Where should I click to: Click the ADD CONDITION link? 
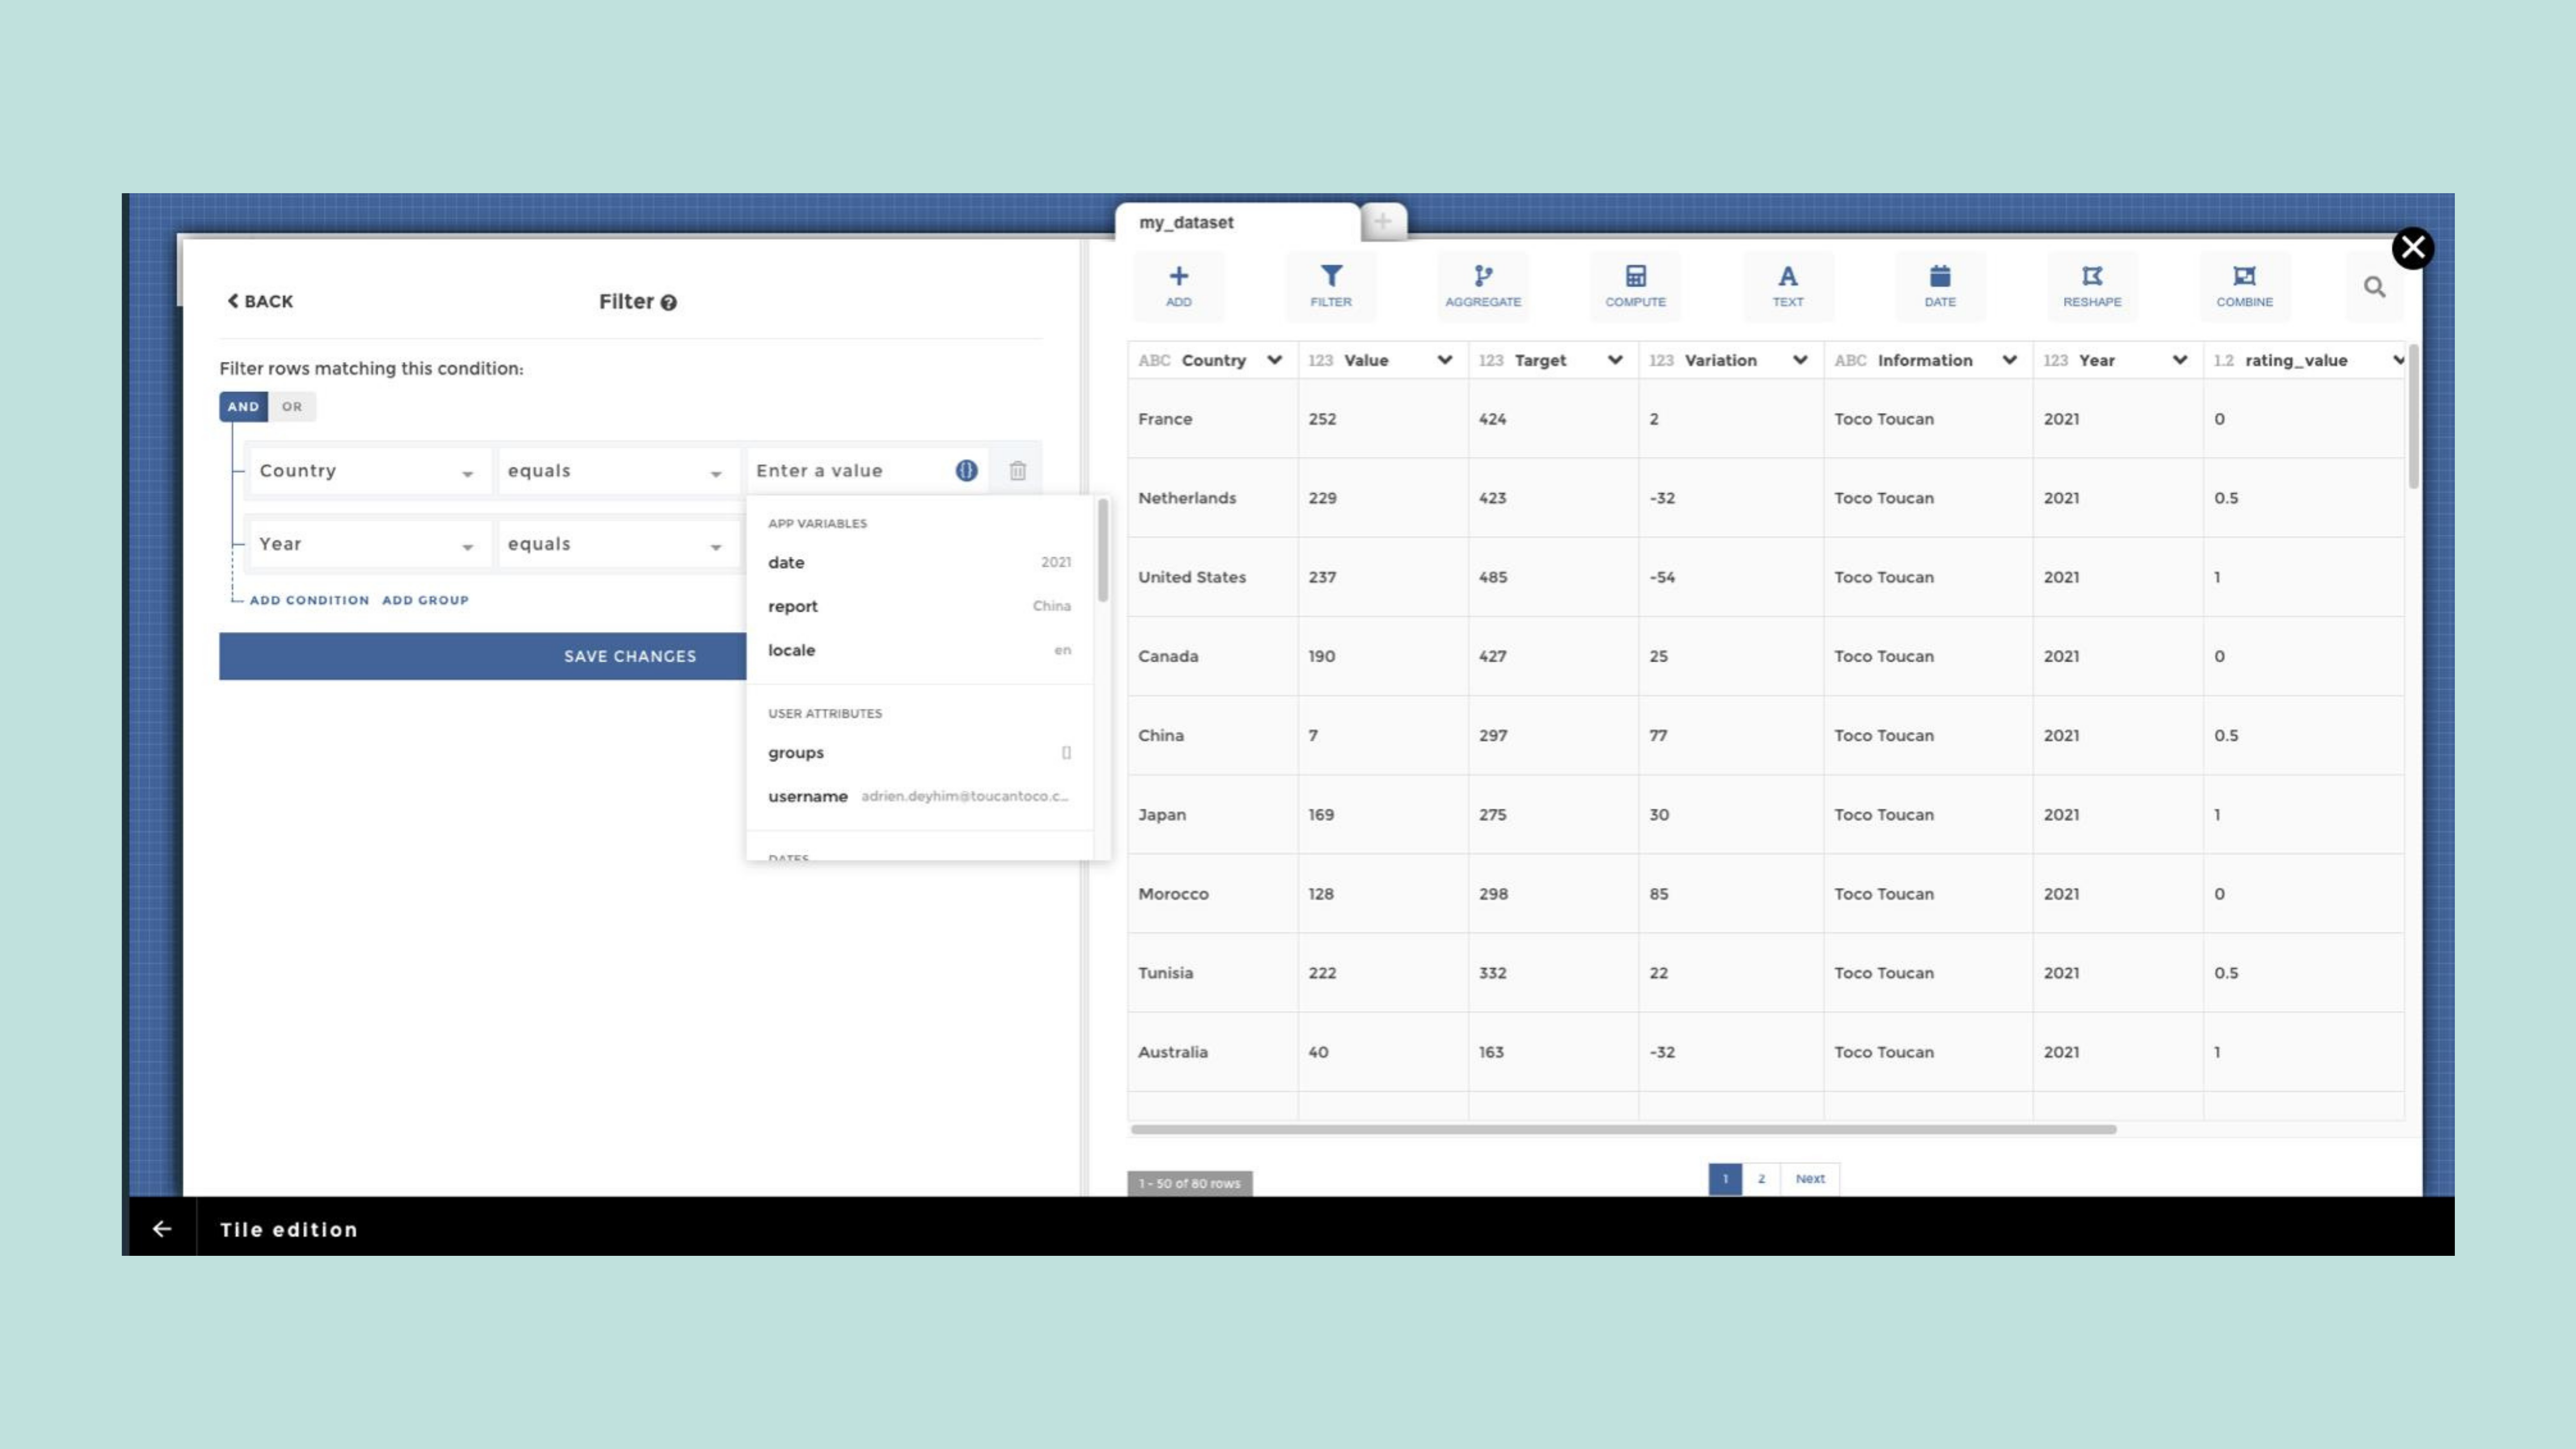coord(309,600)
